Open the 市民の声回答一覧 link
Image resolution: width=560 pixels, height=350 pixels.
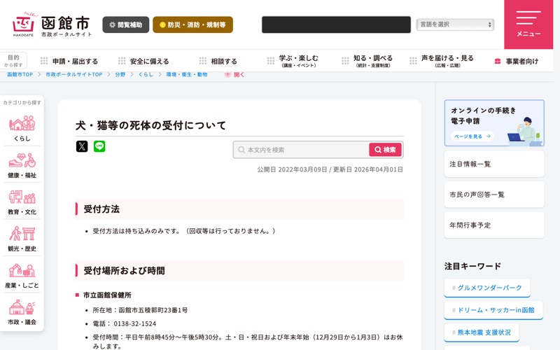[494, 195]
